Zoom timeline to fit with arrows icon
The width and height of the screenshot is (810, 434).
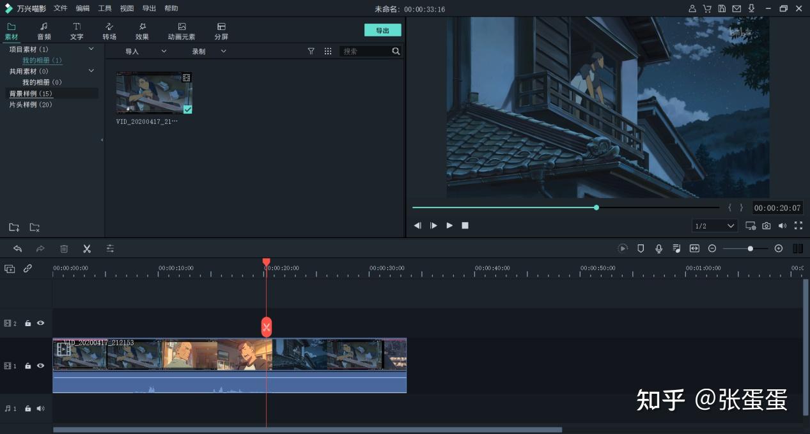point(694,248)
